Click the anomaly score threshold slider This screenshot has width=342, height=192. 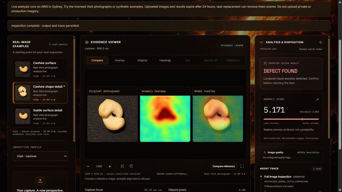click(291, 119)
